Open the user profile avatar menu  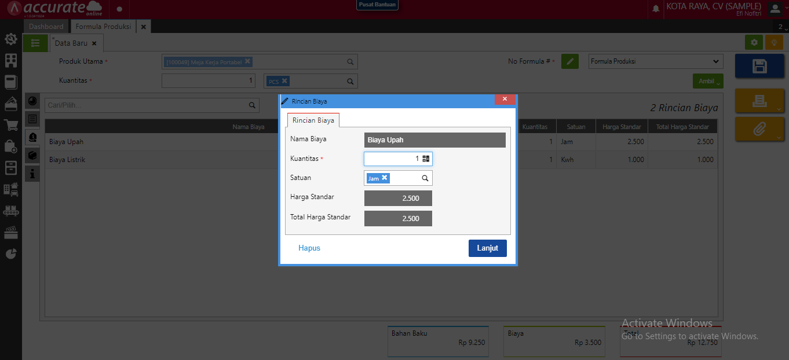click(775, 9)
